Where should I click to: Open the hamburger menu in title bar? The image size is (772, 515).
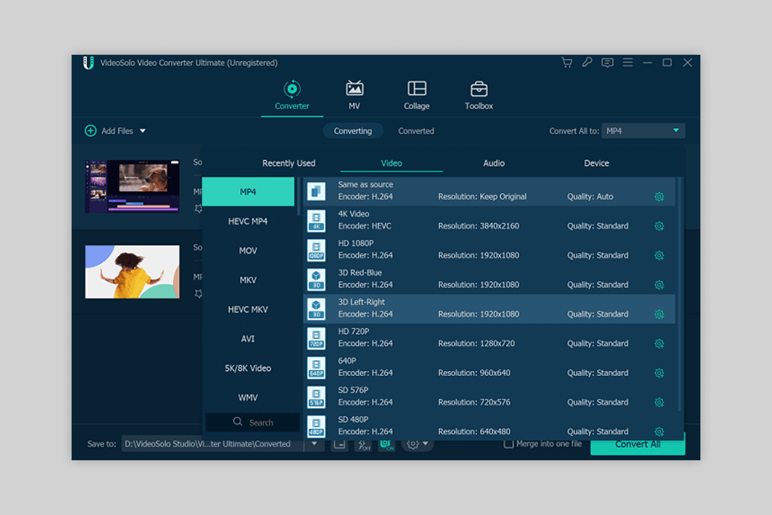point(627,63)
